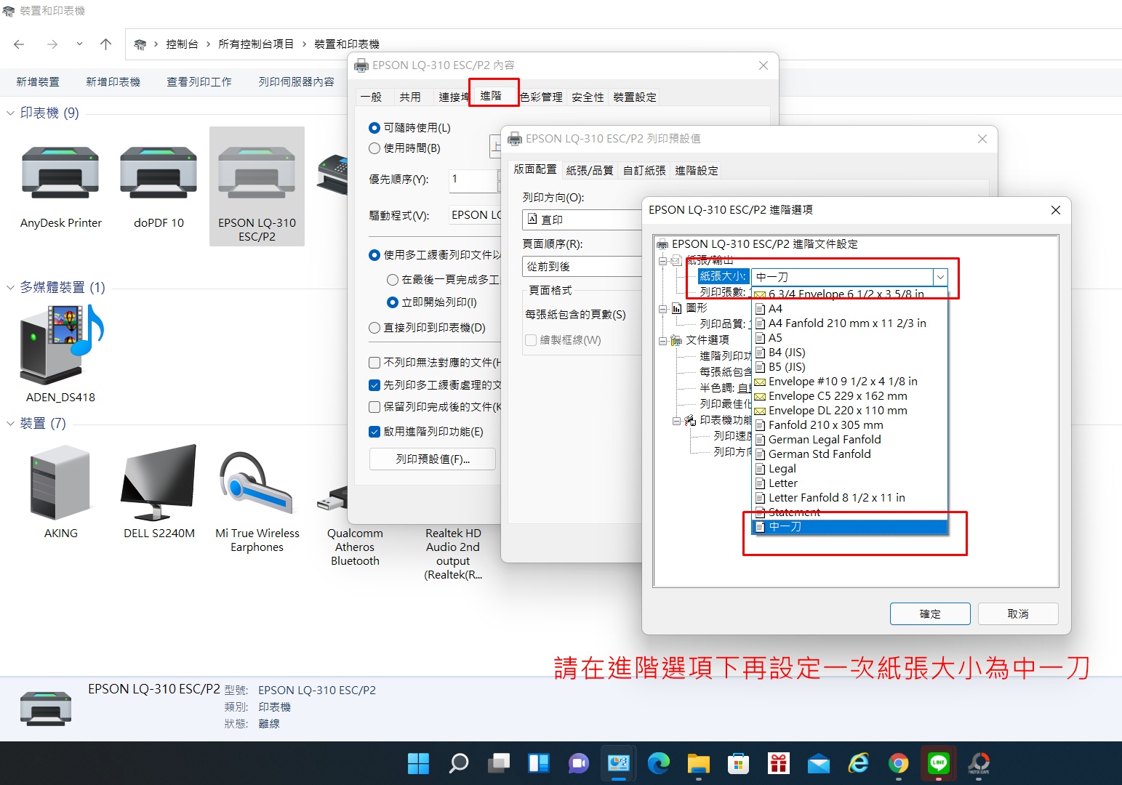Screen dimensions: 1122x785
Task: Open Widgets panel on taskbar
Action: pos(539,763)
